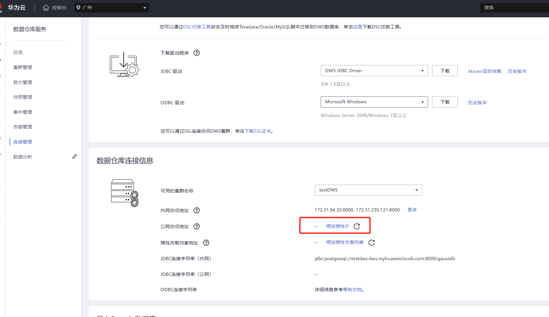The width and height of the screenshot is (549, 317).
Task: Refresh the 公网访问地址 row
Action: 357,226
